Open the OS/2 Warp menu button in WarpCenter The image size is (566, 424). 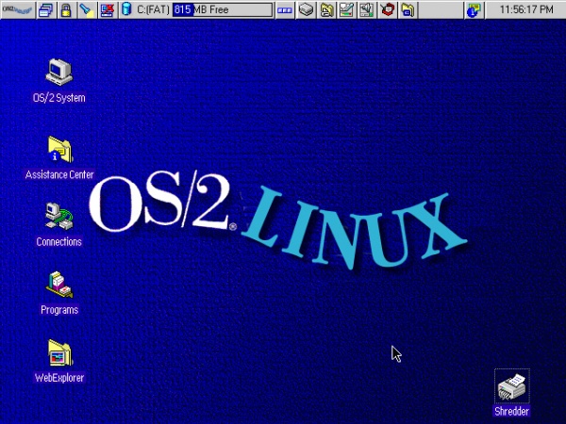point(18,9)
